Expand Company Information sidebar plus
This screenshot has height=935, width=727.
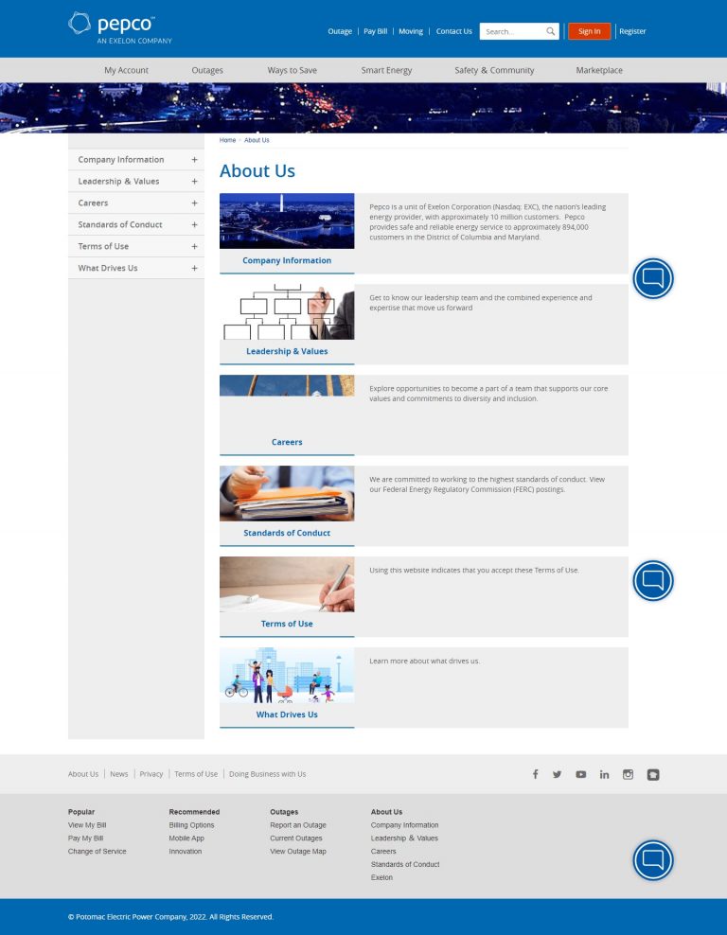pos(194,160)
